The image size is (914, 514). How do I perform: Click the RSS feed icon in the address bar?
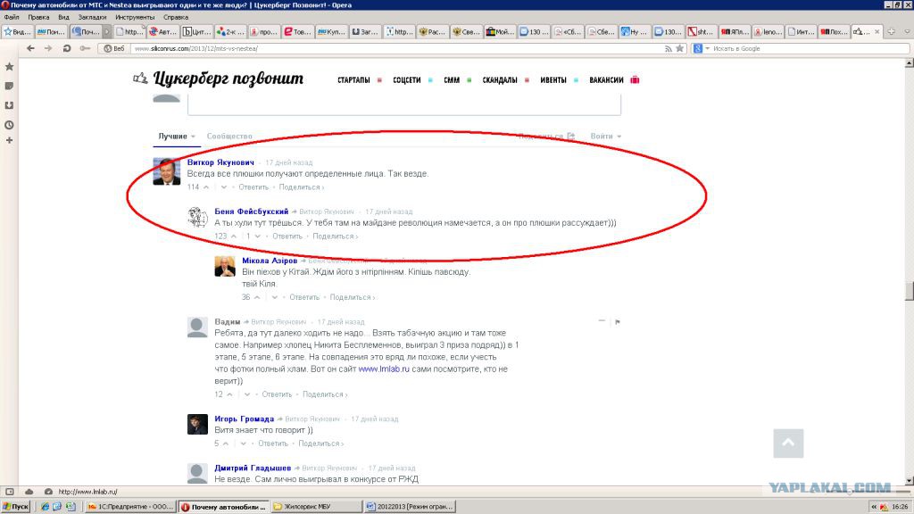point(668,49)
